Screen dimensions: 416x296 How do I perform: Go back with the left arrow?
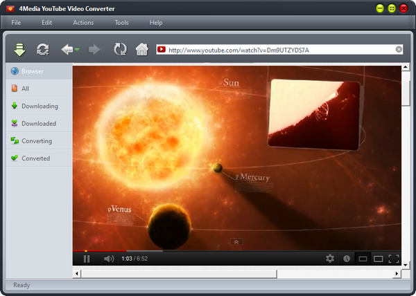(x=67, y=49)
